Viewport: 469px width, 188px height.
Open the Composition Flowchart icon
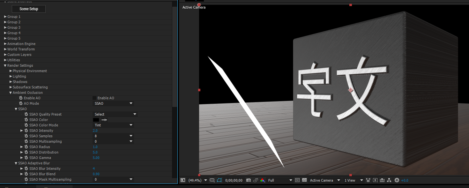[x=389, y=180]
